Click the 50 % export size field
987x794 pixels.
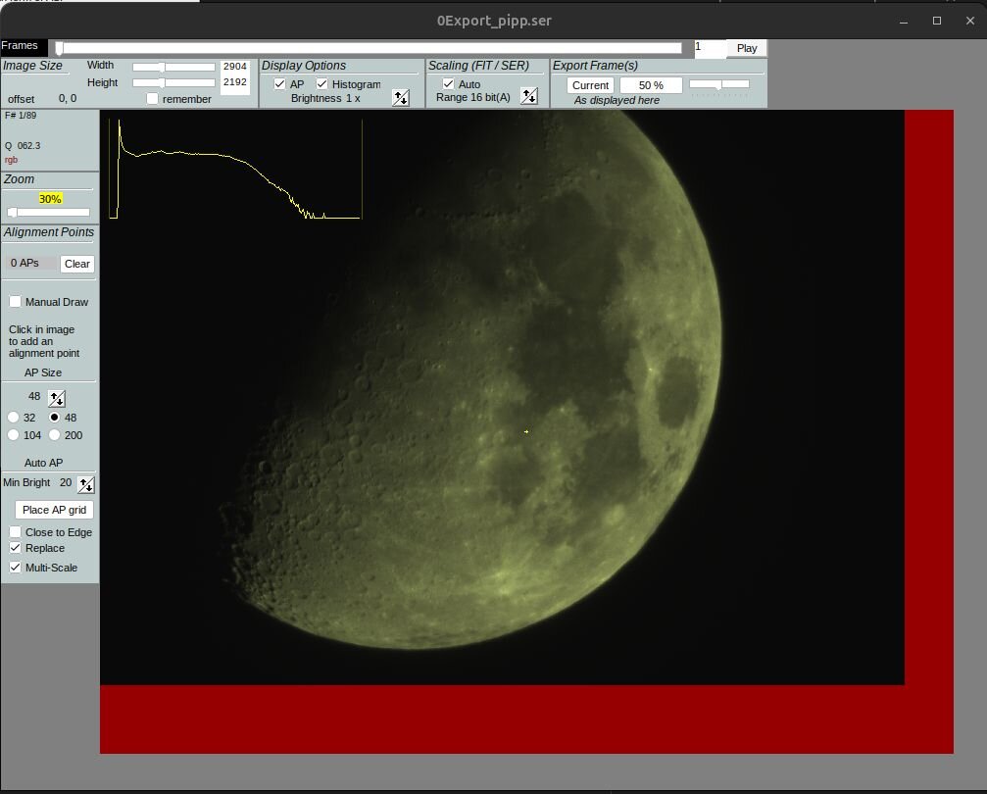pyautogui.click(x=651, y=85)
